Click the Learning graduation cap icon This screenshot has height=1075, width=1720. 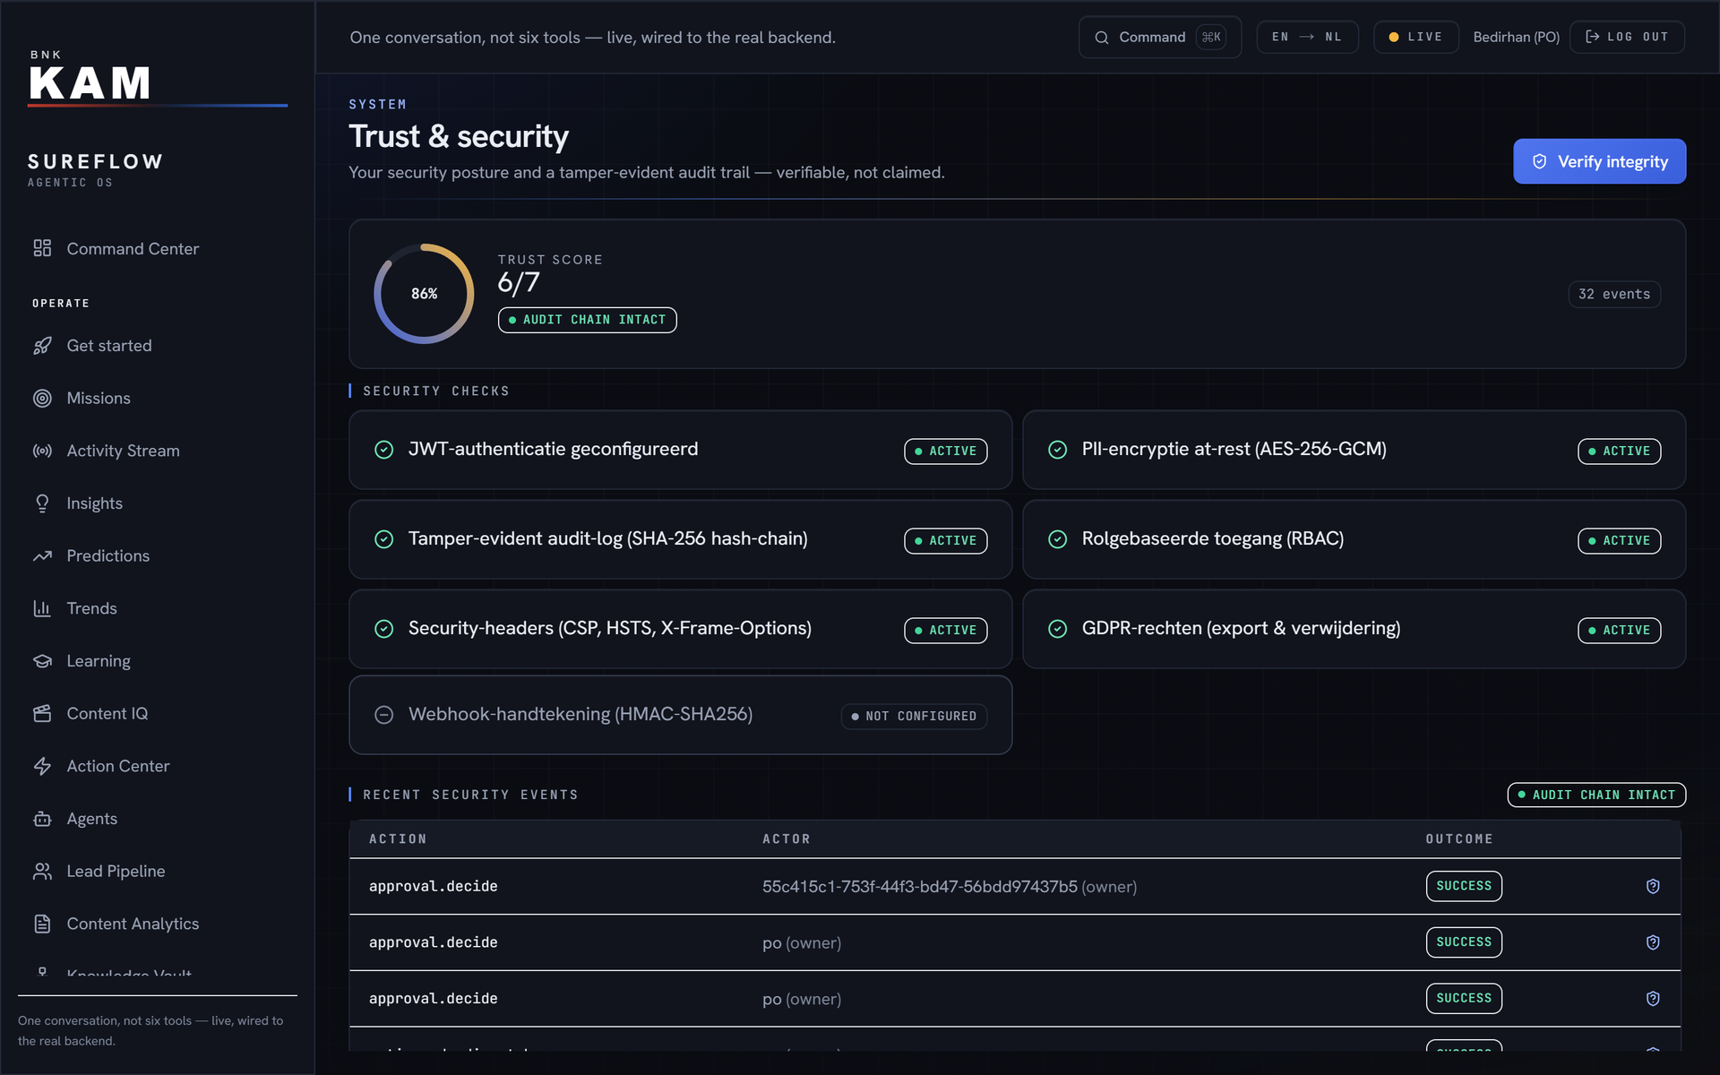click(x=42, y=661)
